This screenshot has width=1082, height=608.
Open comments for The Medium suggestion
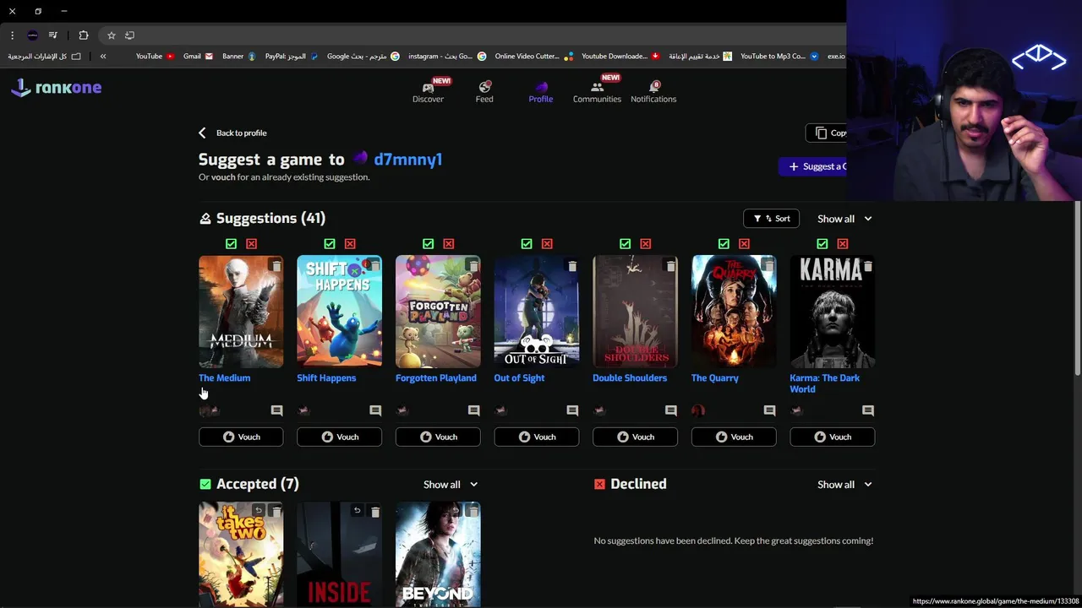276,410
